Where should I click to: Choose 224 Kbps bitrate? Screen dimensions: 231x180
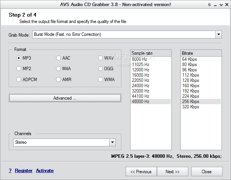coord(201,96)
